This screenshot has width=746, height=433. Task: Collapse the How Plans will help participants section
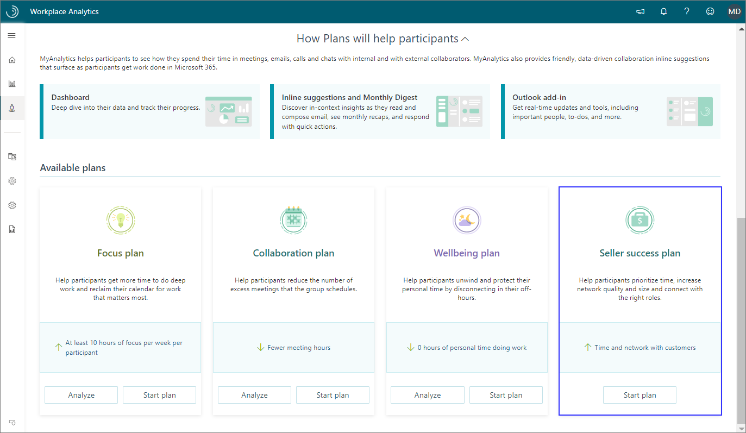465,39
